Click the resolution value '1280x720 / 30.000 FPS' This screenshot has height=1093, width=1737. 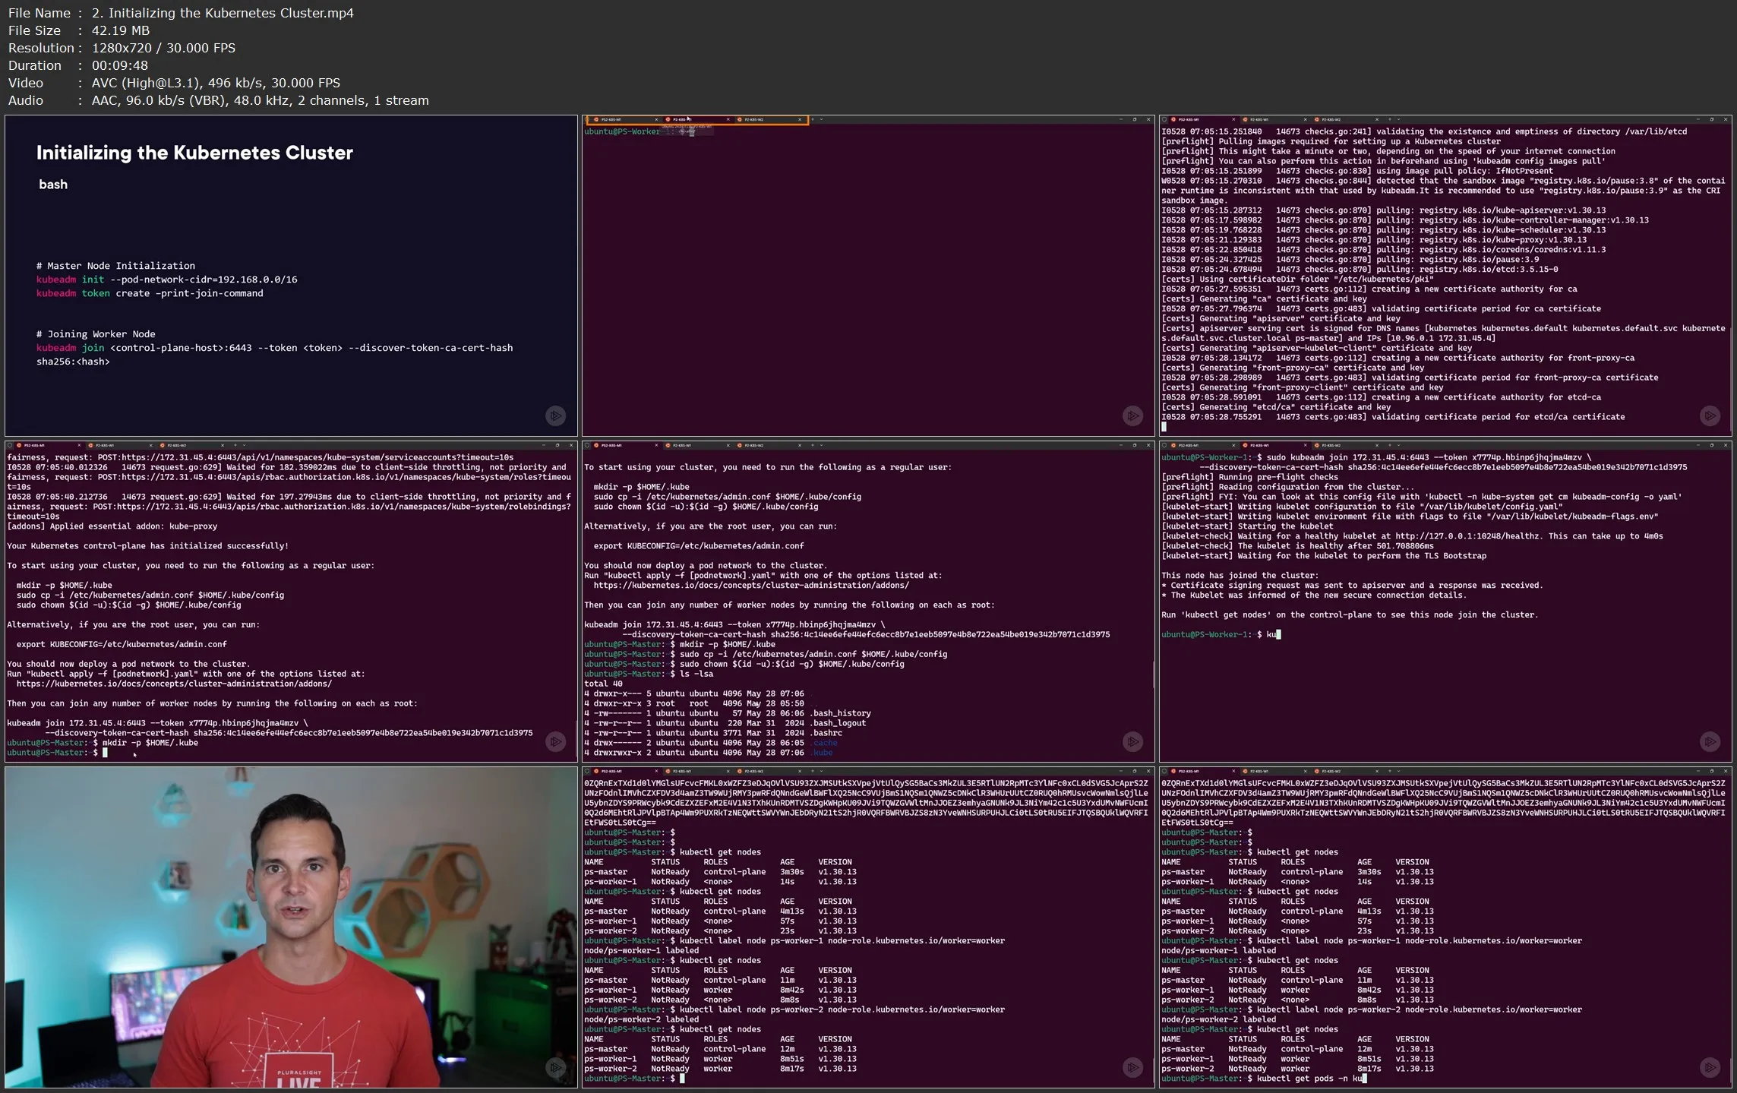pyautogui.click(x=163, y=48)
